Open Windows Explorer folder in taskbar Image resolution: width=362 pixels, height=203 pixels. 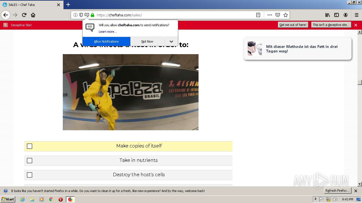pyautogui.click(x=32, y=199)
